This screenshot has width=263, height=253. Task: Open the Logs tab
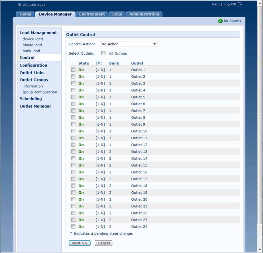coord(117,14)
